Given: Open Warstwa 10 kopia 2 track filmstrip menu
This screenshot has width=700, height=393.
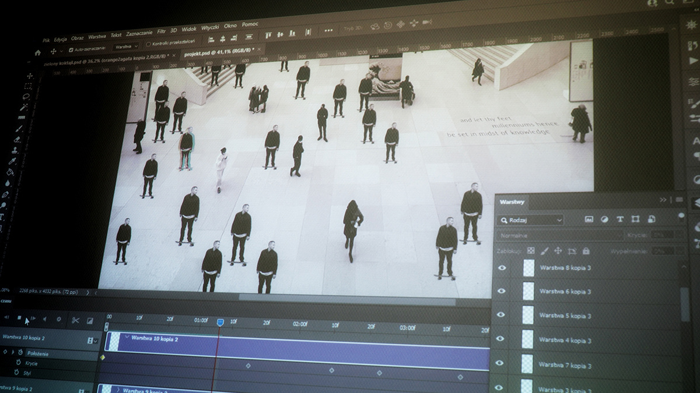Looking at the screenshot, I should click(92, 341).
